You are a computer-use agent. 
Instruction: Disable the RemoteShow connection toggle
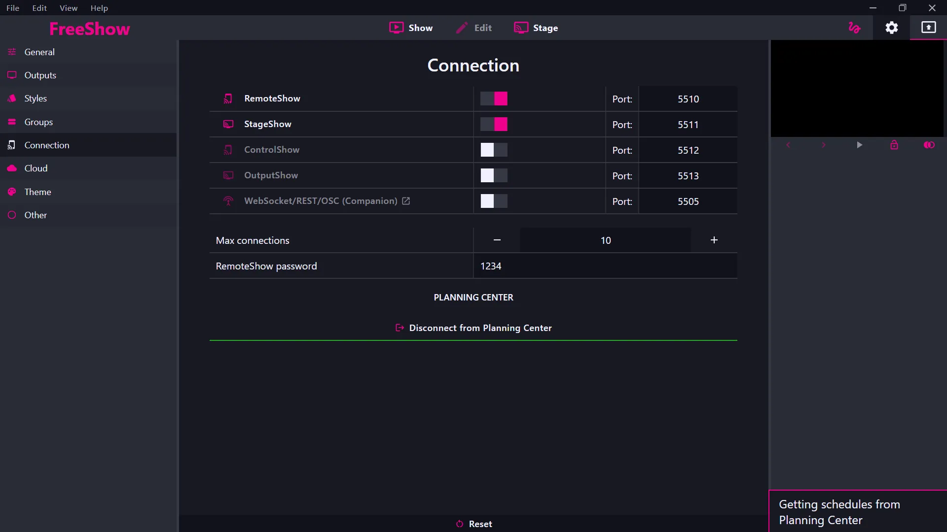[x=494, y=99]
